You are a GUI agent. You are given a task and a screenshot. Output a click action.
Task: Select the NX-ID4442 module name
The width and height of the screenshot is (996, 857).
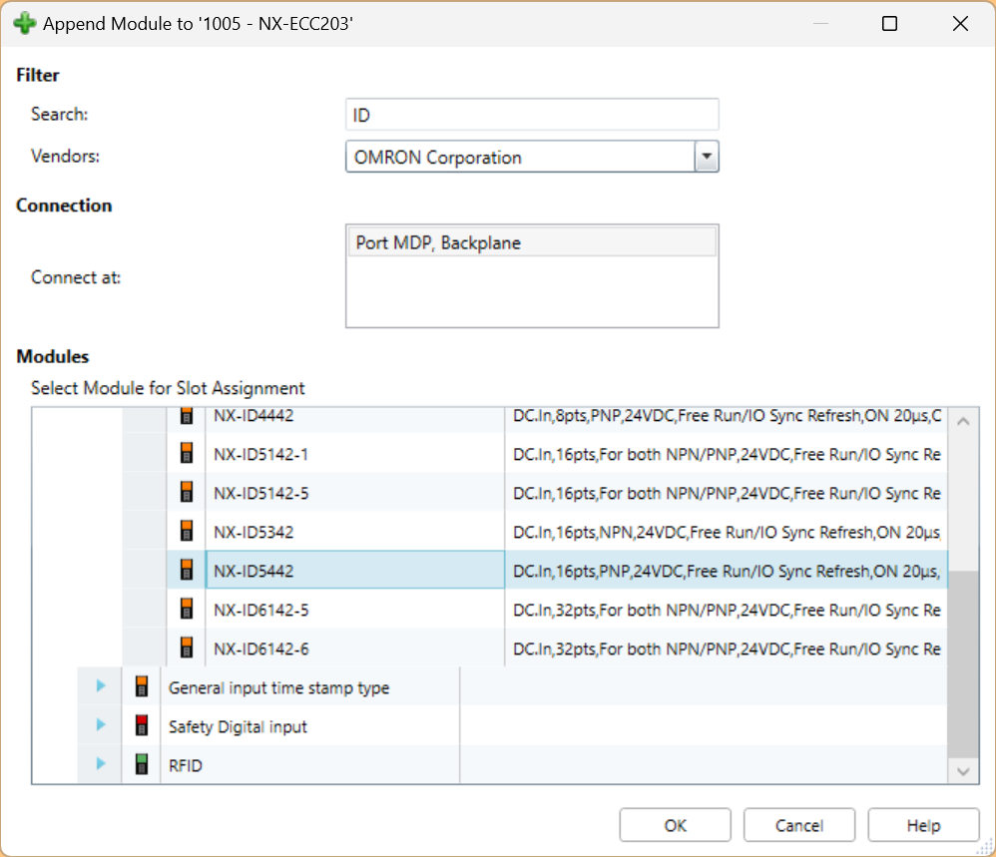(x=253, y=416)
